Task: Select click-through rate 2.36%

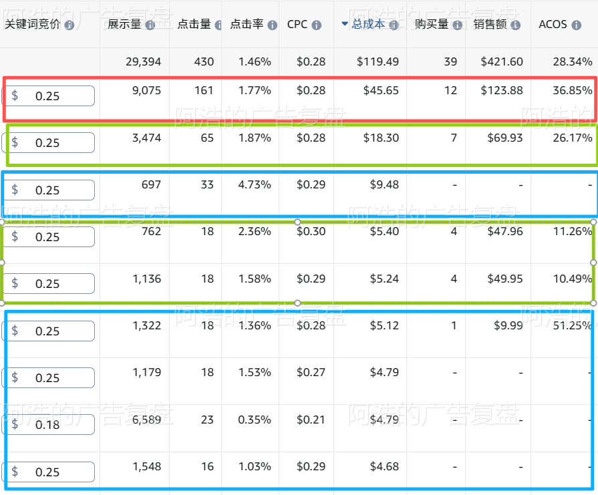Action: click(x=255, y=232)
